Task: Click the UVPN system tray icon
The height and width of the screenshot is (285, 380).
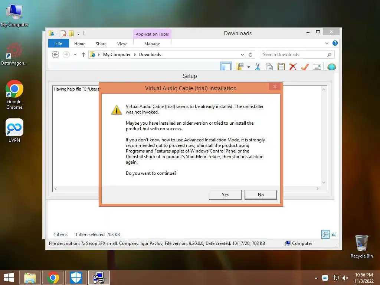Action: tap(325, 278)
